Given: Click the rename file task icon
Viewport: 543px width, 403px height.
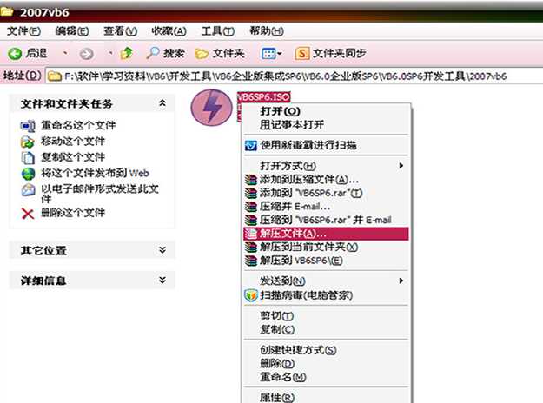Looking at the screenshot, I should [28, 126].
